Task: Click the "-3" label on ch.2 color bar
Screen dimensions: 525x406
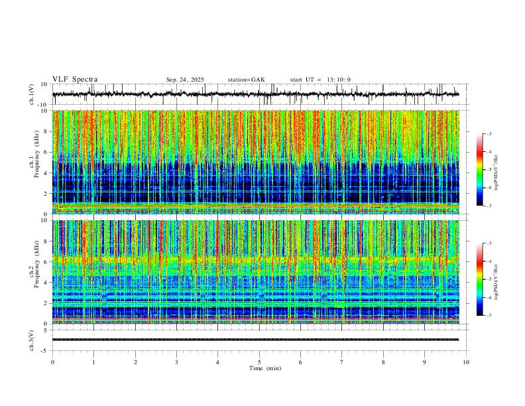Action: [489, 243]
